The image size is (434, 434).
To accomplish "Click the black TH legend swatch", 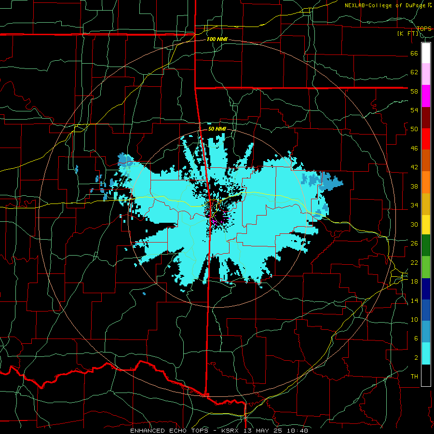I will (426, 375).
